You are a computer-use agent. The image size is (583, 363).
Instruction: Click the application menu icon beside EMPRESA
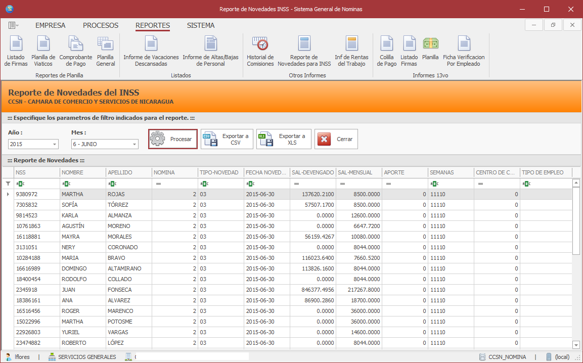click(x=13, y=25)
